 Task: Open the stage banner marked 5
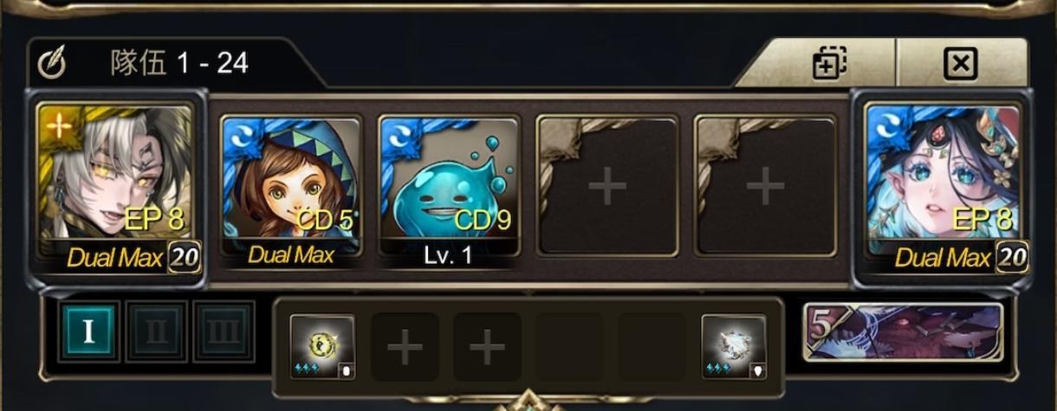tap(904, 331)
